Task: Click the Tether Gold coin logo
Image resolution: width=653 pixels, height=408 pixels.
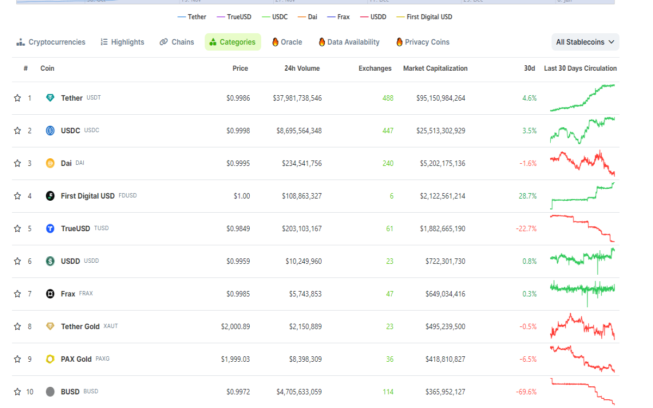Action: coord(50,326)
